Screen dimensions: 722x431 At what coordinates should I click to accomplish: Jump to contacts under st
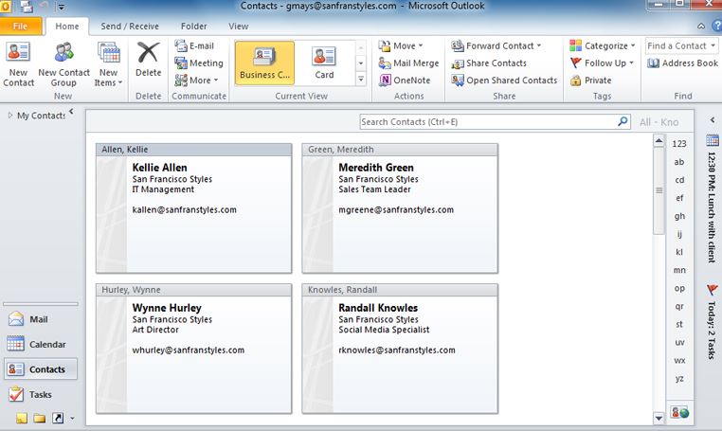(x=679, y=324)
